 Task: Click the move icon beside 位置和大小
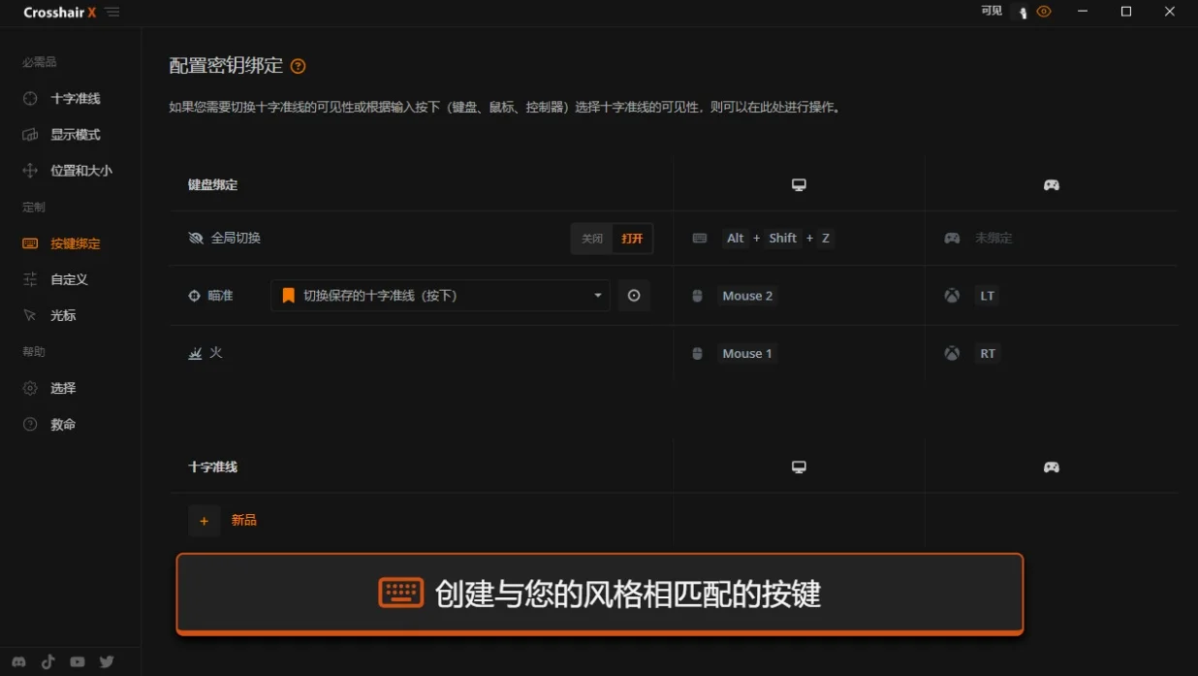click(x=30, y=170)
